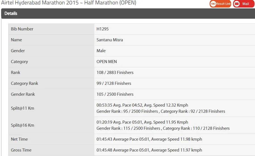Click the Category Rank value 99 / 2128 Finishers
The width and height of the screenshot is (255, 156).
pyautogui.click(x=114, y=83)
